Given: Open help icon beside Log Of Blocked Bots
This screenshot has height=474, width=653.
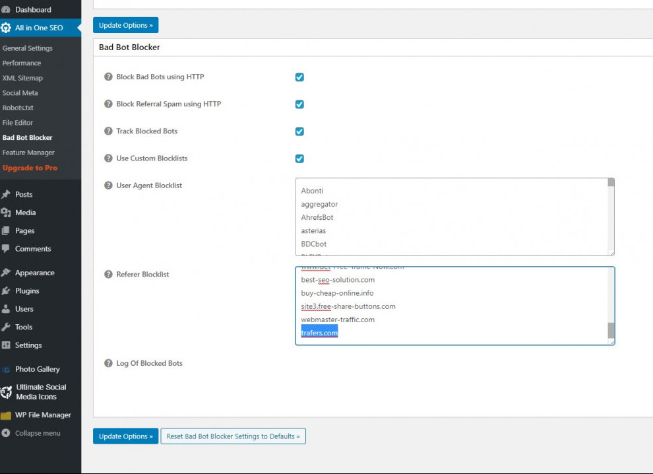Looking at the screenshot, I should click(108, 363).
